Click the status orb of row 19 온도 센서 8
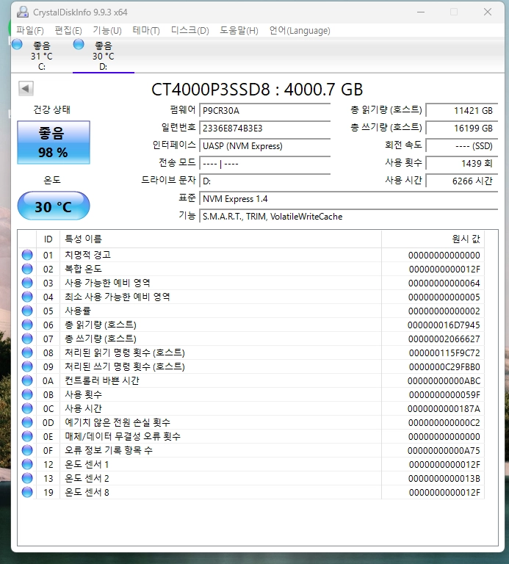 point(27,492)
